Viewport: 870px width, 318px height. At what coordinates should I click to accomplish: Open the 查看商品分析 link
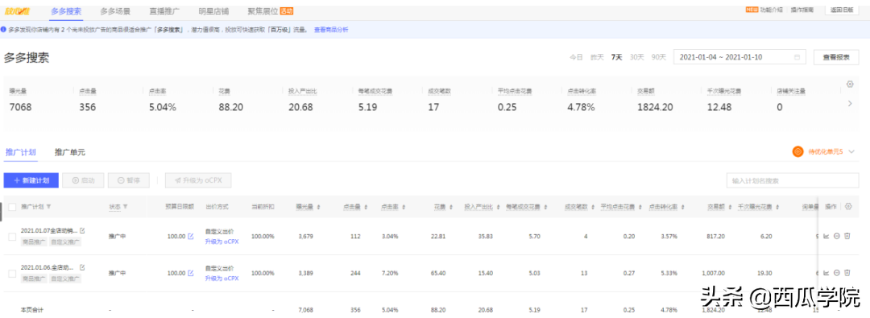coord(331,30)
